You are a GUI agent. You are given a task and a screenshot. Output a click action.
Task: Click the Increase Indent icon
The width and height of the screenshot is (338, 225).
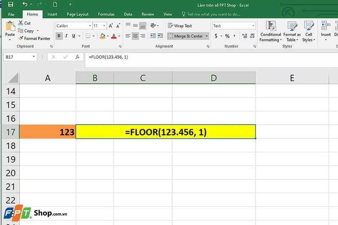(x=161, y=36)
